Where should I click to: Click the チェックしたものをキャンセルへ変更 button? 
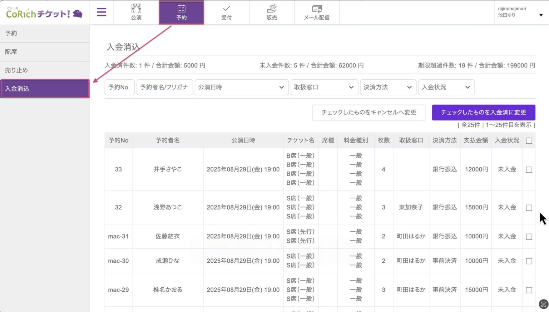point(369,112)
